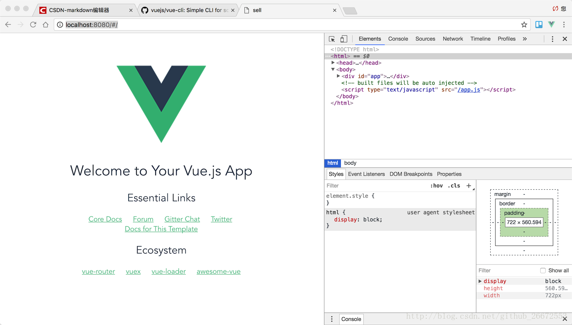The height and width of the screenshot is (325, 572).
Task: Expand the div id app node
Action: pyautogui.click(x=338, y=76)
